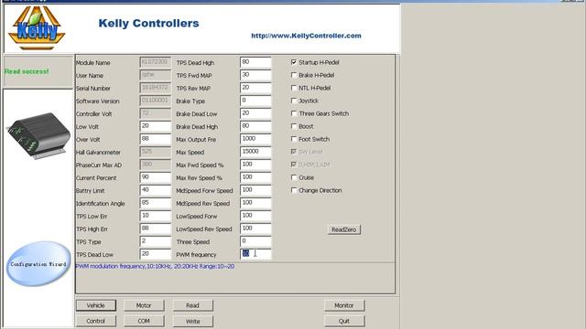Open the COM settings
The image size is (586, 329).
pos(144,321)
